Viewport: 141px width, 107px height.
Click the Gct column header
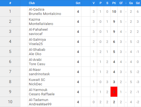tap(78, 3)
